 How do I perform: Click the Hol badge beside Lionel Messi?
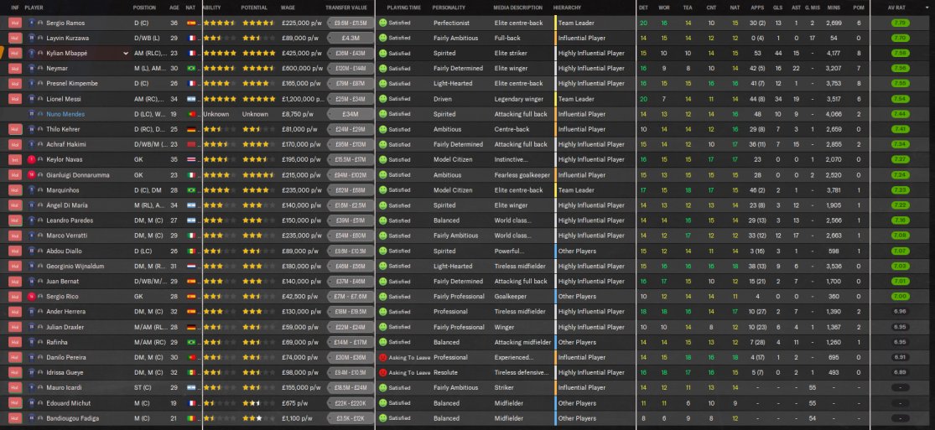(x=15, y=99)
